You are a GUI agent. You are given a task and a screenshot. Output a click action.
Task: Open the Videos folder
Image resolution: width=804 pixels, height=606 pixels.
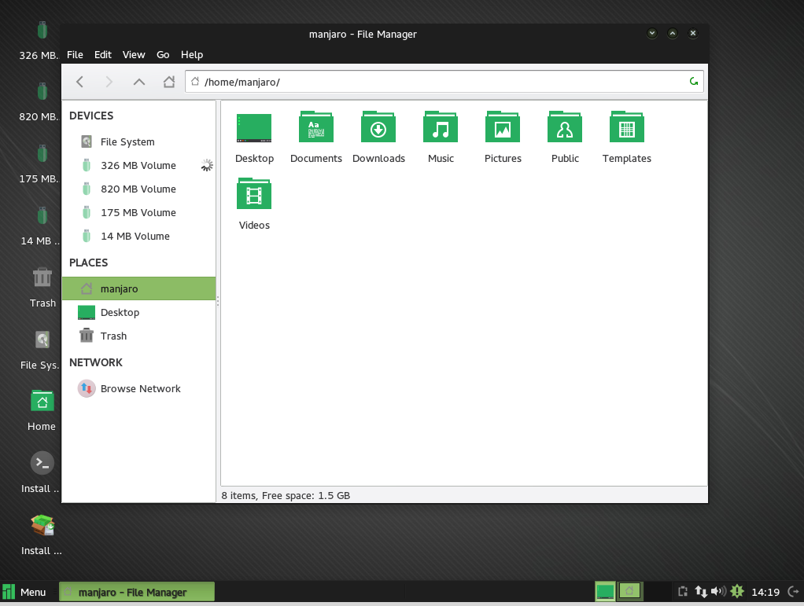tap(254, 204)
